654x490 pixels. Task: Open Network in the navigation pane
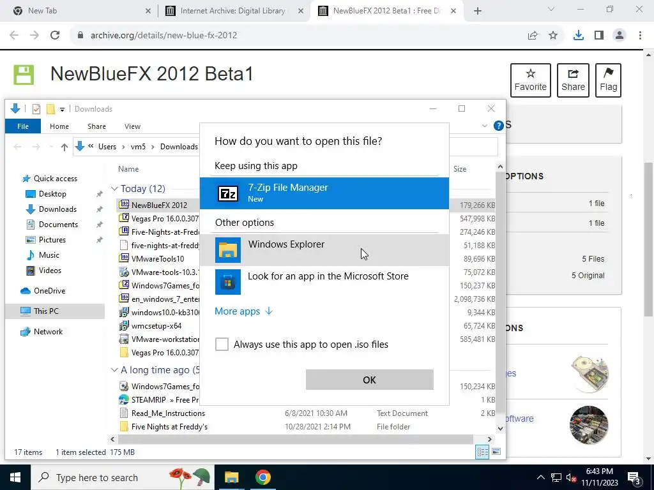point(48,332)
